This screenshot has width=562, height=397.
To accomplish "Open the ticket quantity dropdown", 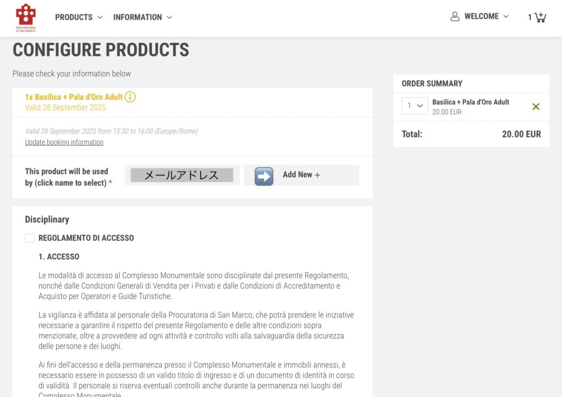I will [414, 106].
